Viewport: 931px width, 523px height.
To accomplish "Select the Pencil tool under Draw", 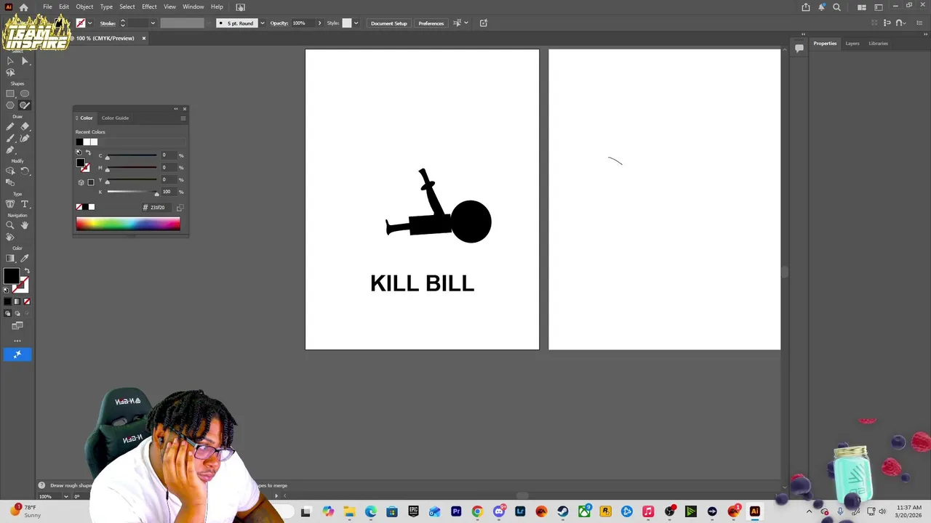I will [10, 126].
